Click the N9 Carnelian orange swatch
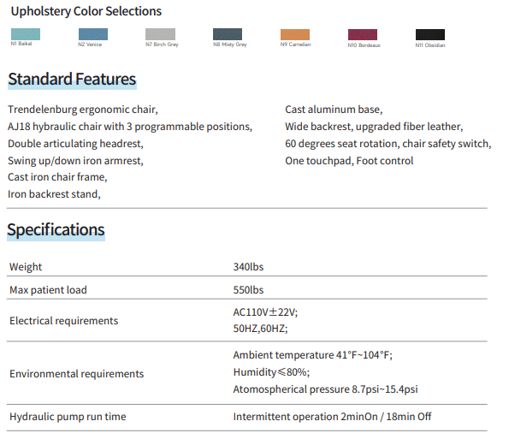Image resolution: width=509 pixels, height=439 pixels. click(295, 35)
